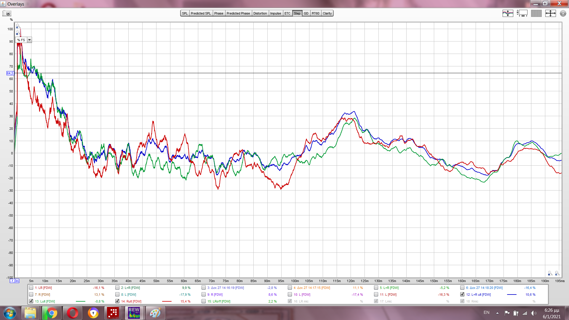Switch to the Impulse tab
The image size is (569, 320).
click(x=276, y=13)
